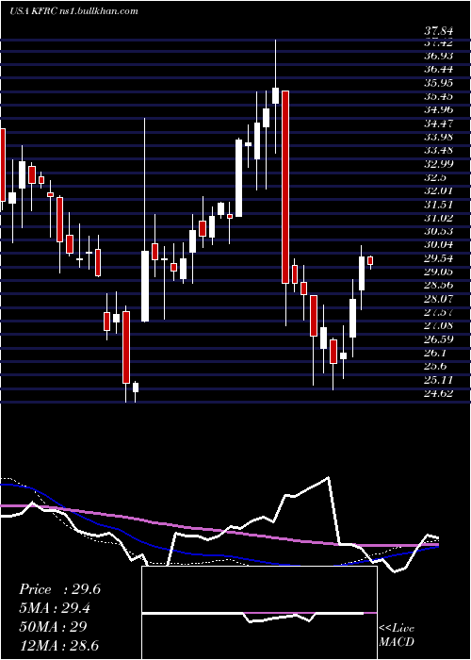
Task: Click the 35.95 price axis label
Action: (x=438, y=83)
